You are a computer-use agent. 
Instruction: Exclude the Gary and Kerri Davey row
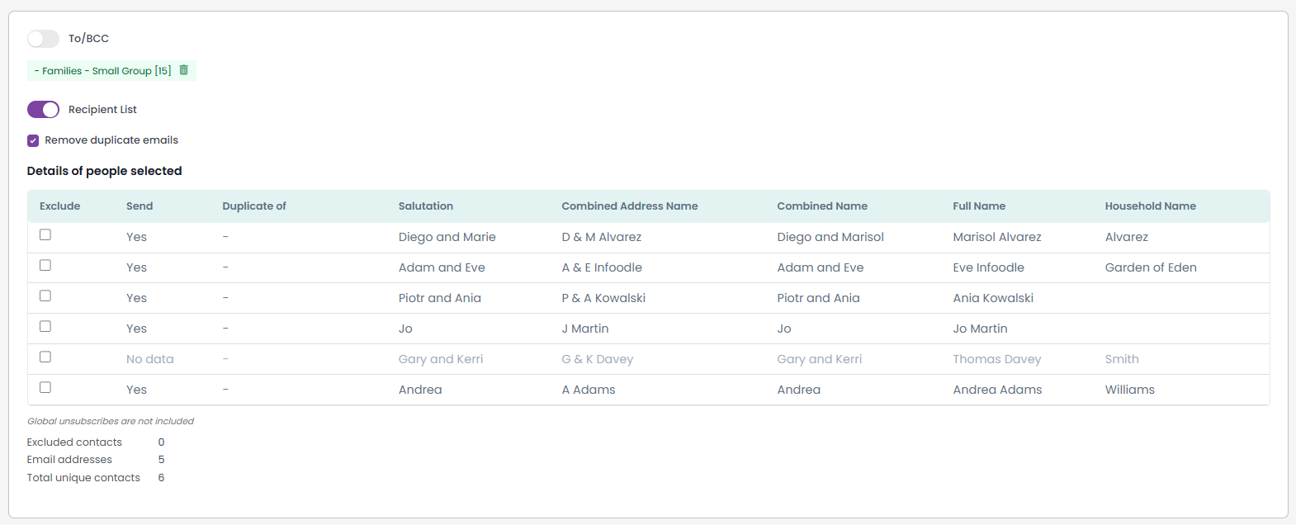point(45,357)
